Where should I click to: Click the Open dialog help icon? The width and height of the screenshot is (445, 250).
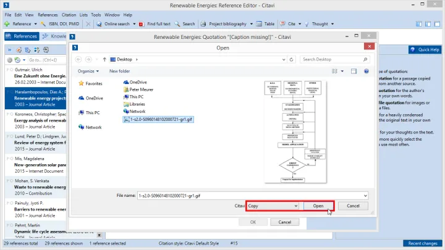tap(367, 71)
